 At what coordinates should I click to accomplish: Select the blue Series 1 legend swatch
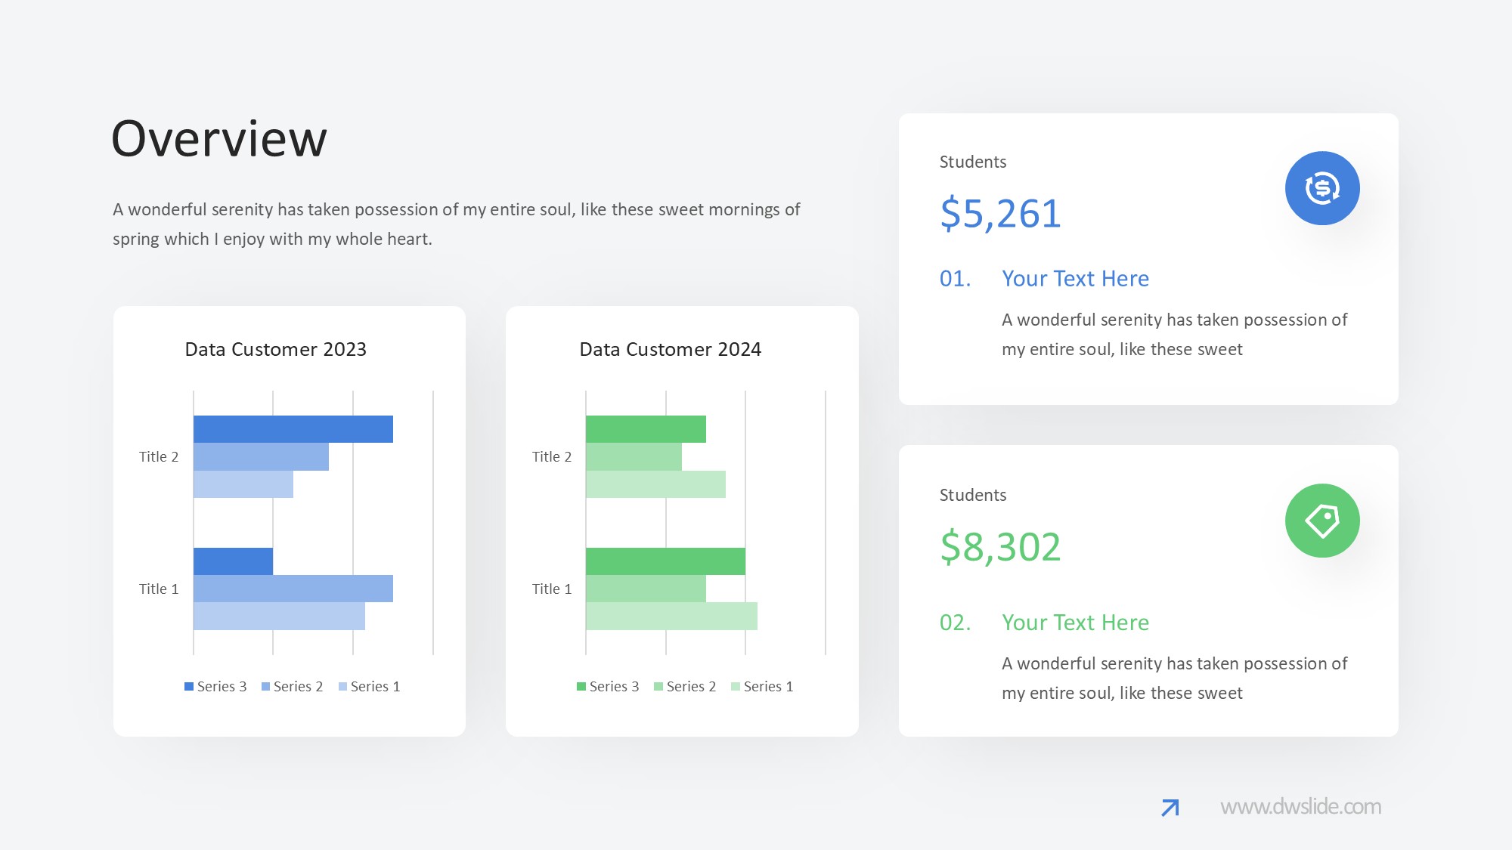coord(342,687)
